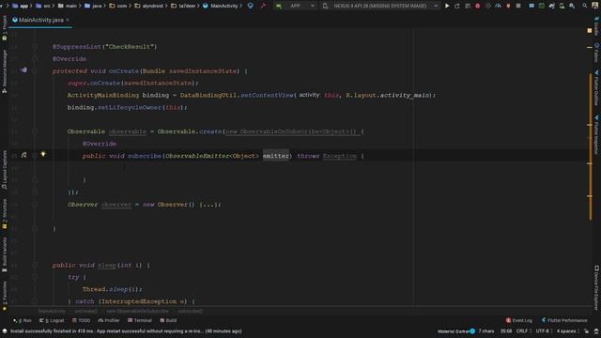601x338 pixels.
Task: Click the app breadcrumb in navigation bar
Action: coord(21,6)
